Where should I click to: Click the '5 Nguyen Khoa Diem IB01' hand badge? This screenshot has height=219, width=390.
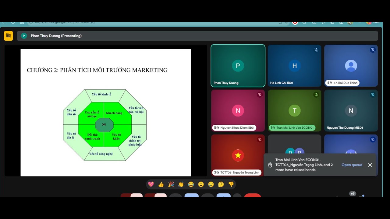tap(234, 128)
